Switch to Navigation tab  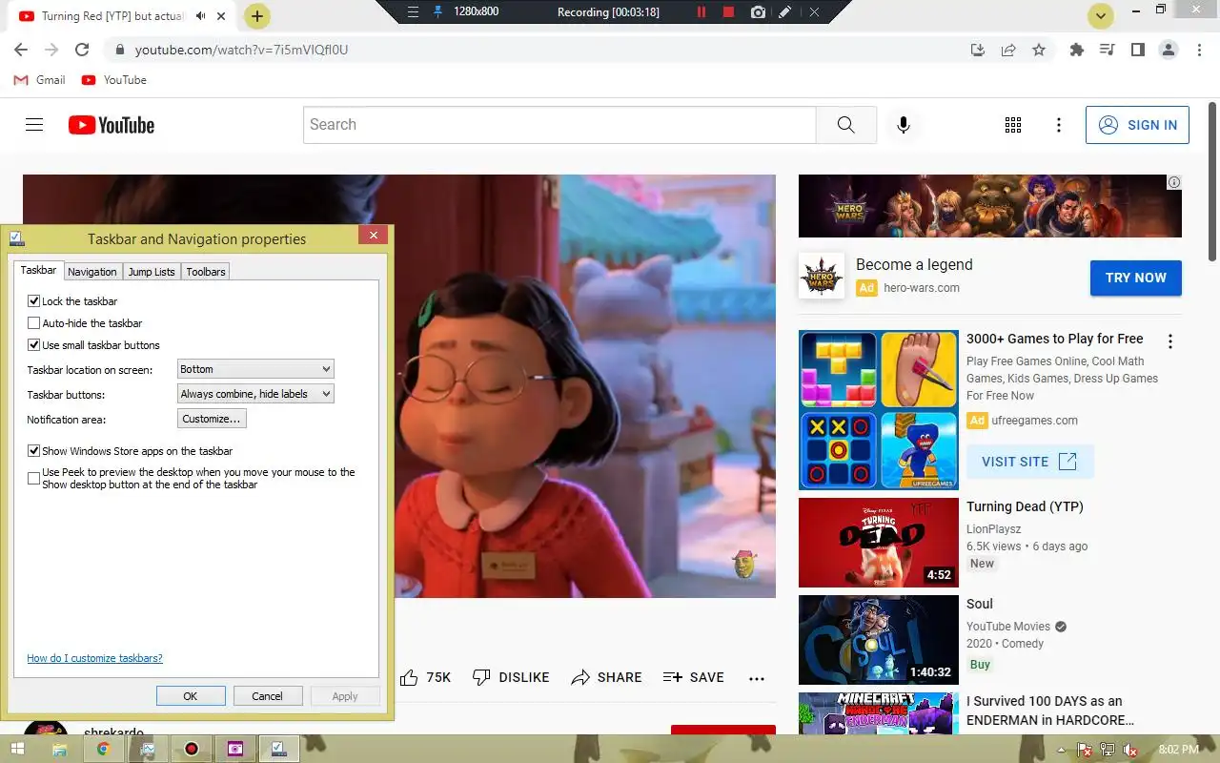click(x=92, y=272)
